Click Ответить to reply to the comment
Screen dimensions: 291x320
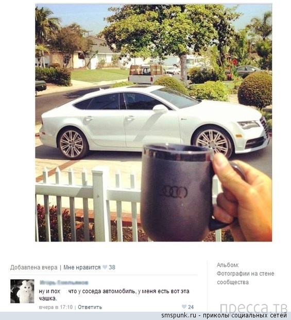tap(90, 307)
